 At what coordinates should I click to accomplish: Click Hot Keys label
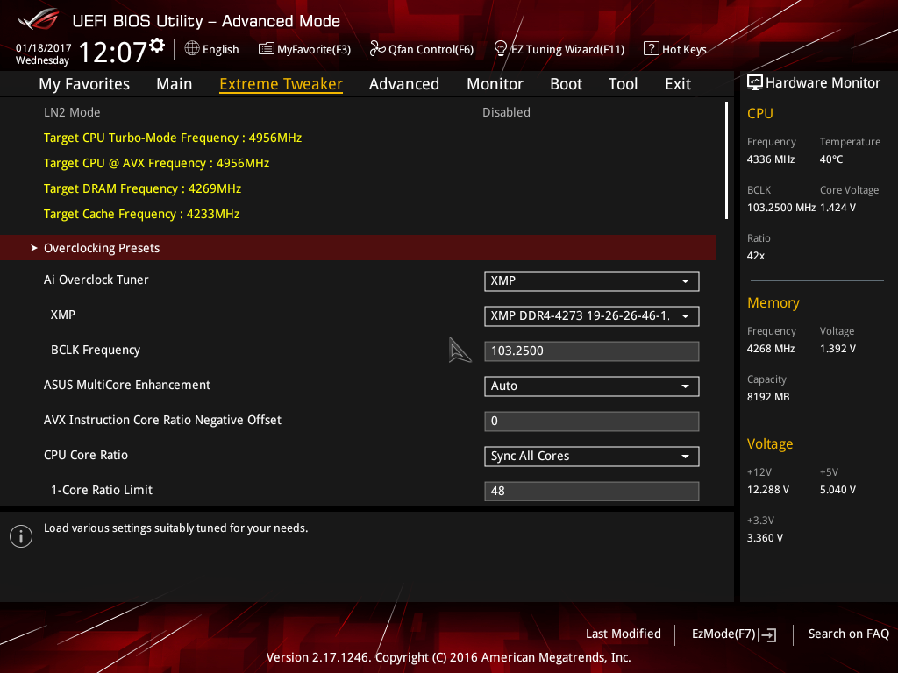pos(684,49)
